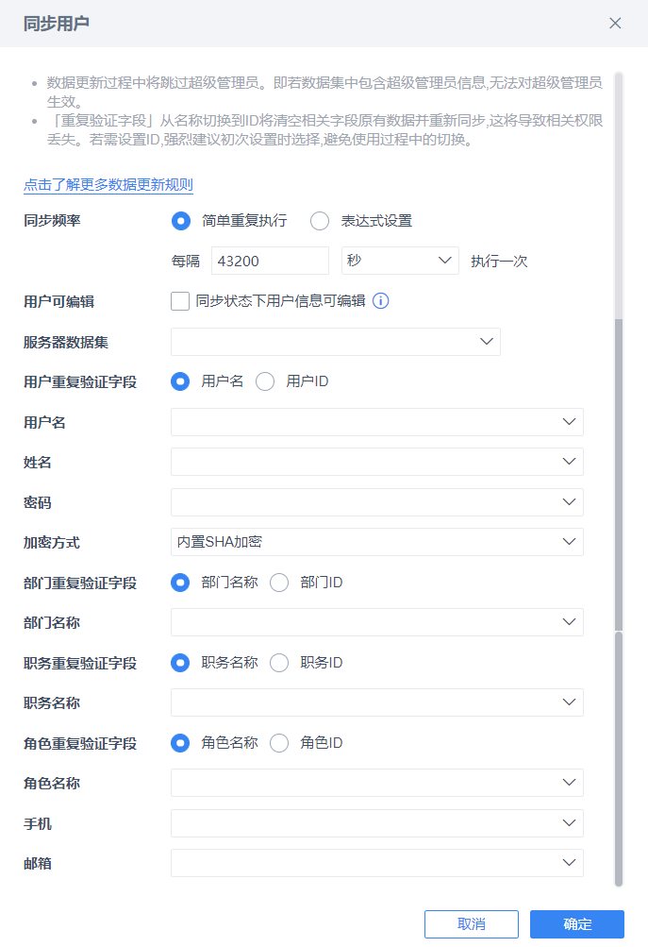Click the 43200 interval input field
The height and width of the screenshot is (947, 648).
click(x=269, y=261)
